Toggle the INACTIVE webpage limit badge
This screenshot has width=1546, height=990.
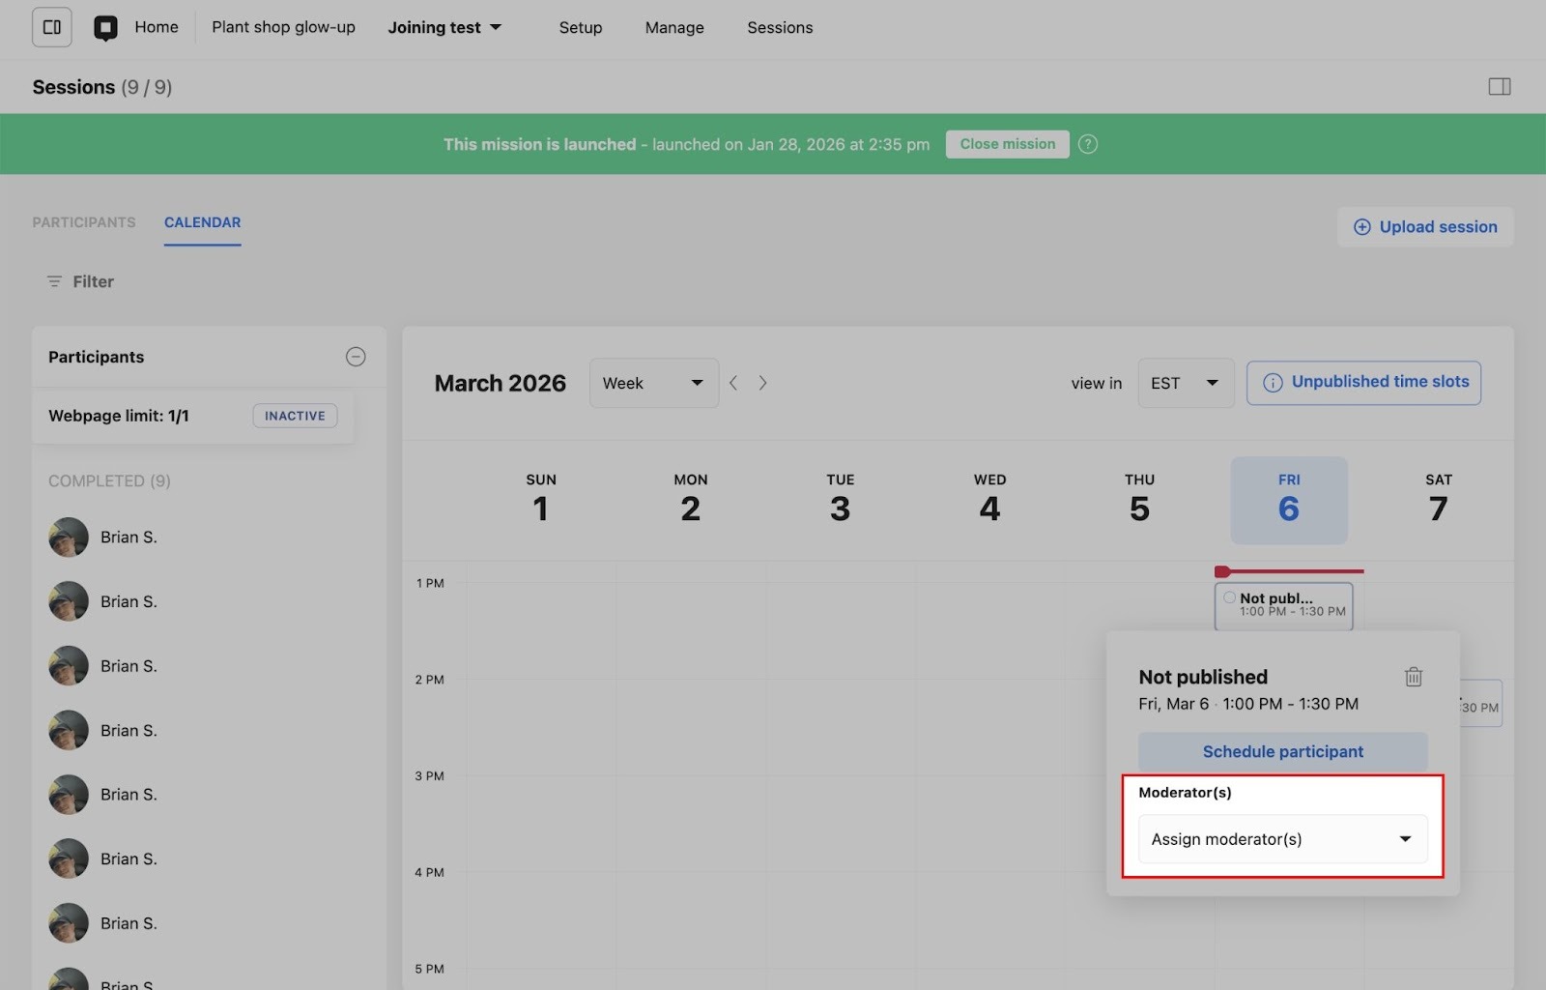[x=295, y=416]
